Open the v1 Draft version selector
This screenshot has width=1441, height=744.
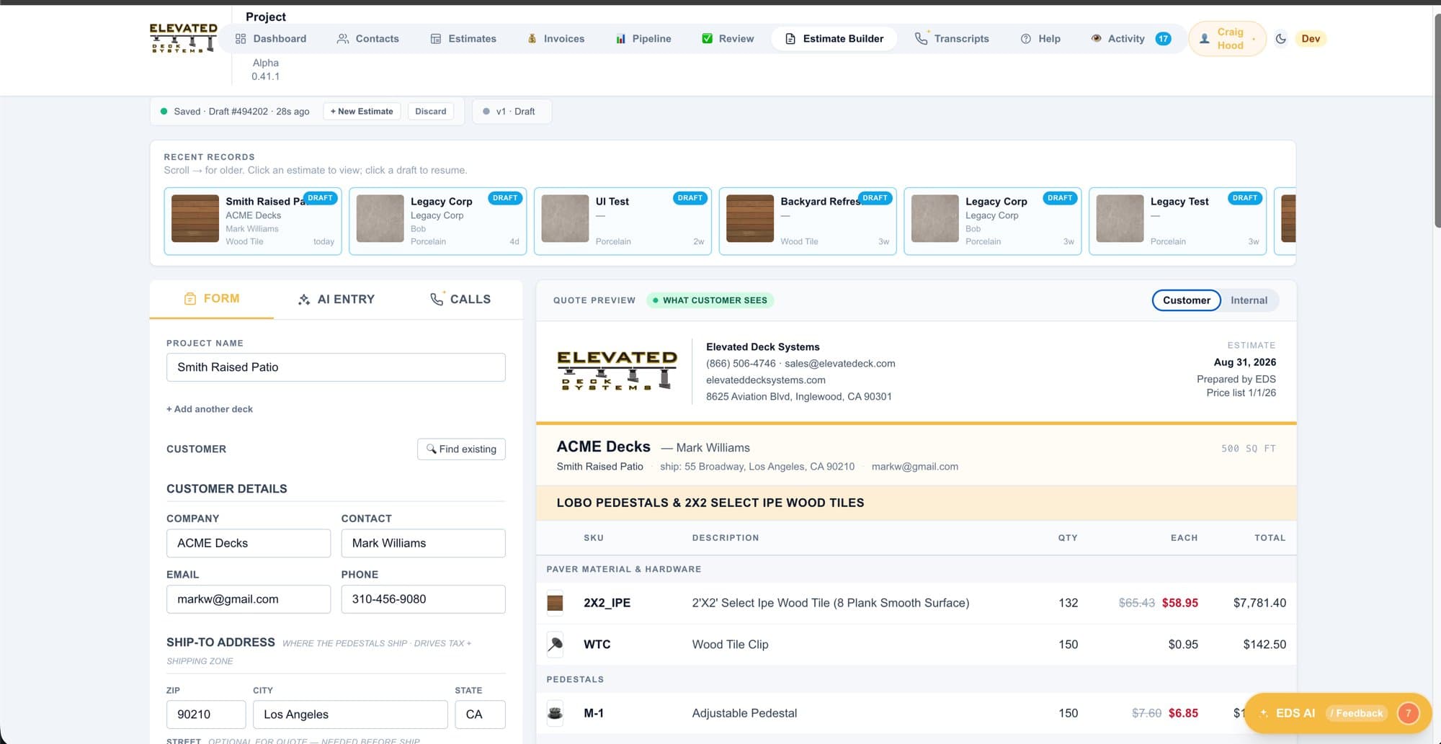[x=512, y=112]
